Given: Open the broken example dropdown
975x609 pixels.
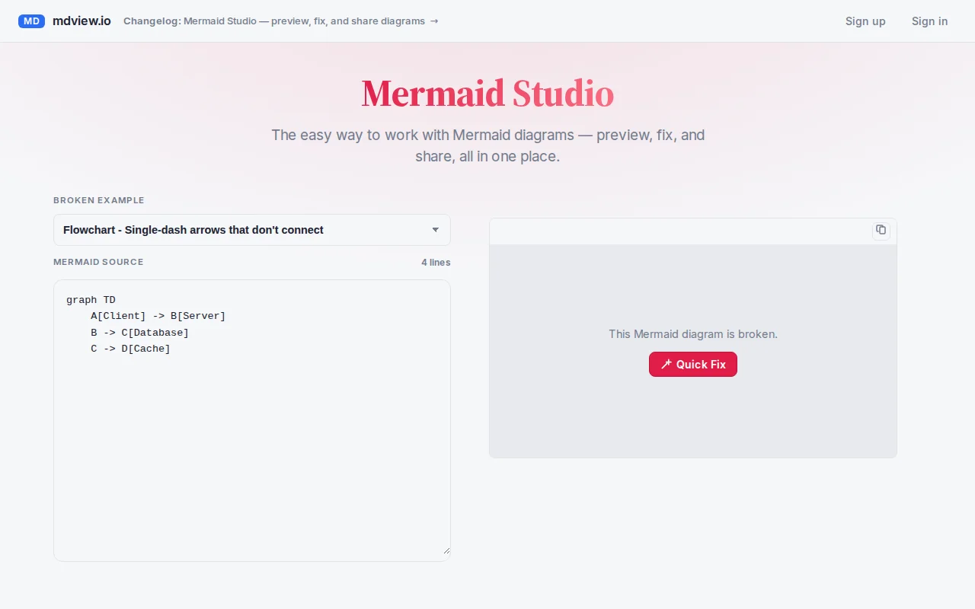Looking at the screenshot, I should click(x=252, y=230).
